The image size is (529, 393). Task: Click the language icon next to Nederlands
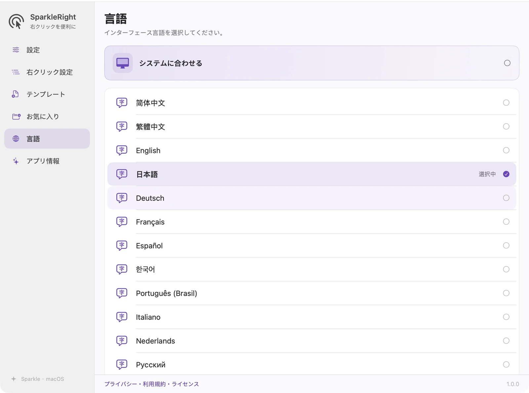pyautogui.click(x=122, y=341)
